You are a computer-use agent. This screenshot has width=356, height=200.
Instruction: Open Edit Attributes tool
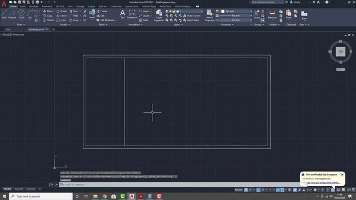(106, 20)
